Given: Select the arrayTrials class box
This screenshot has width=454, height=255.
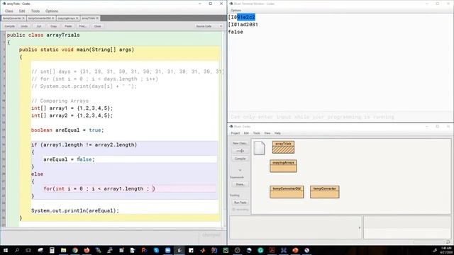Looking at the screenshot, I should (283, 147).
